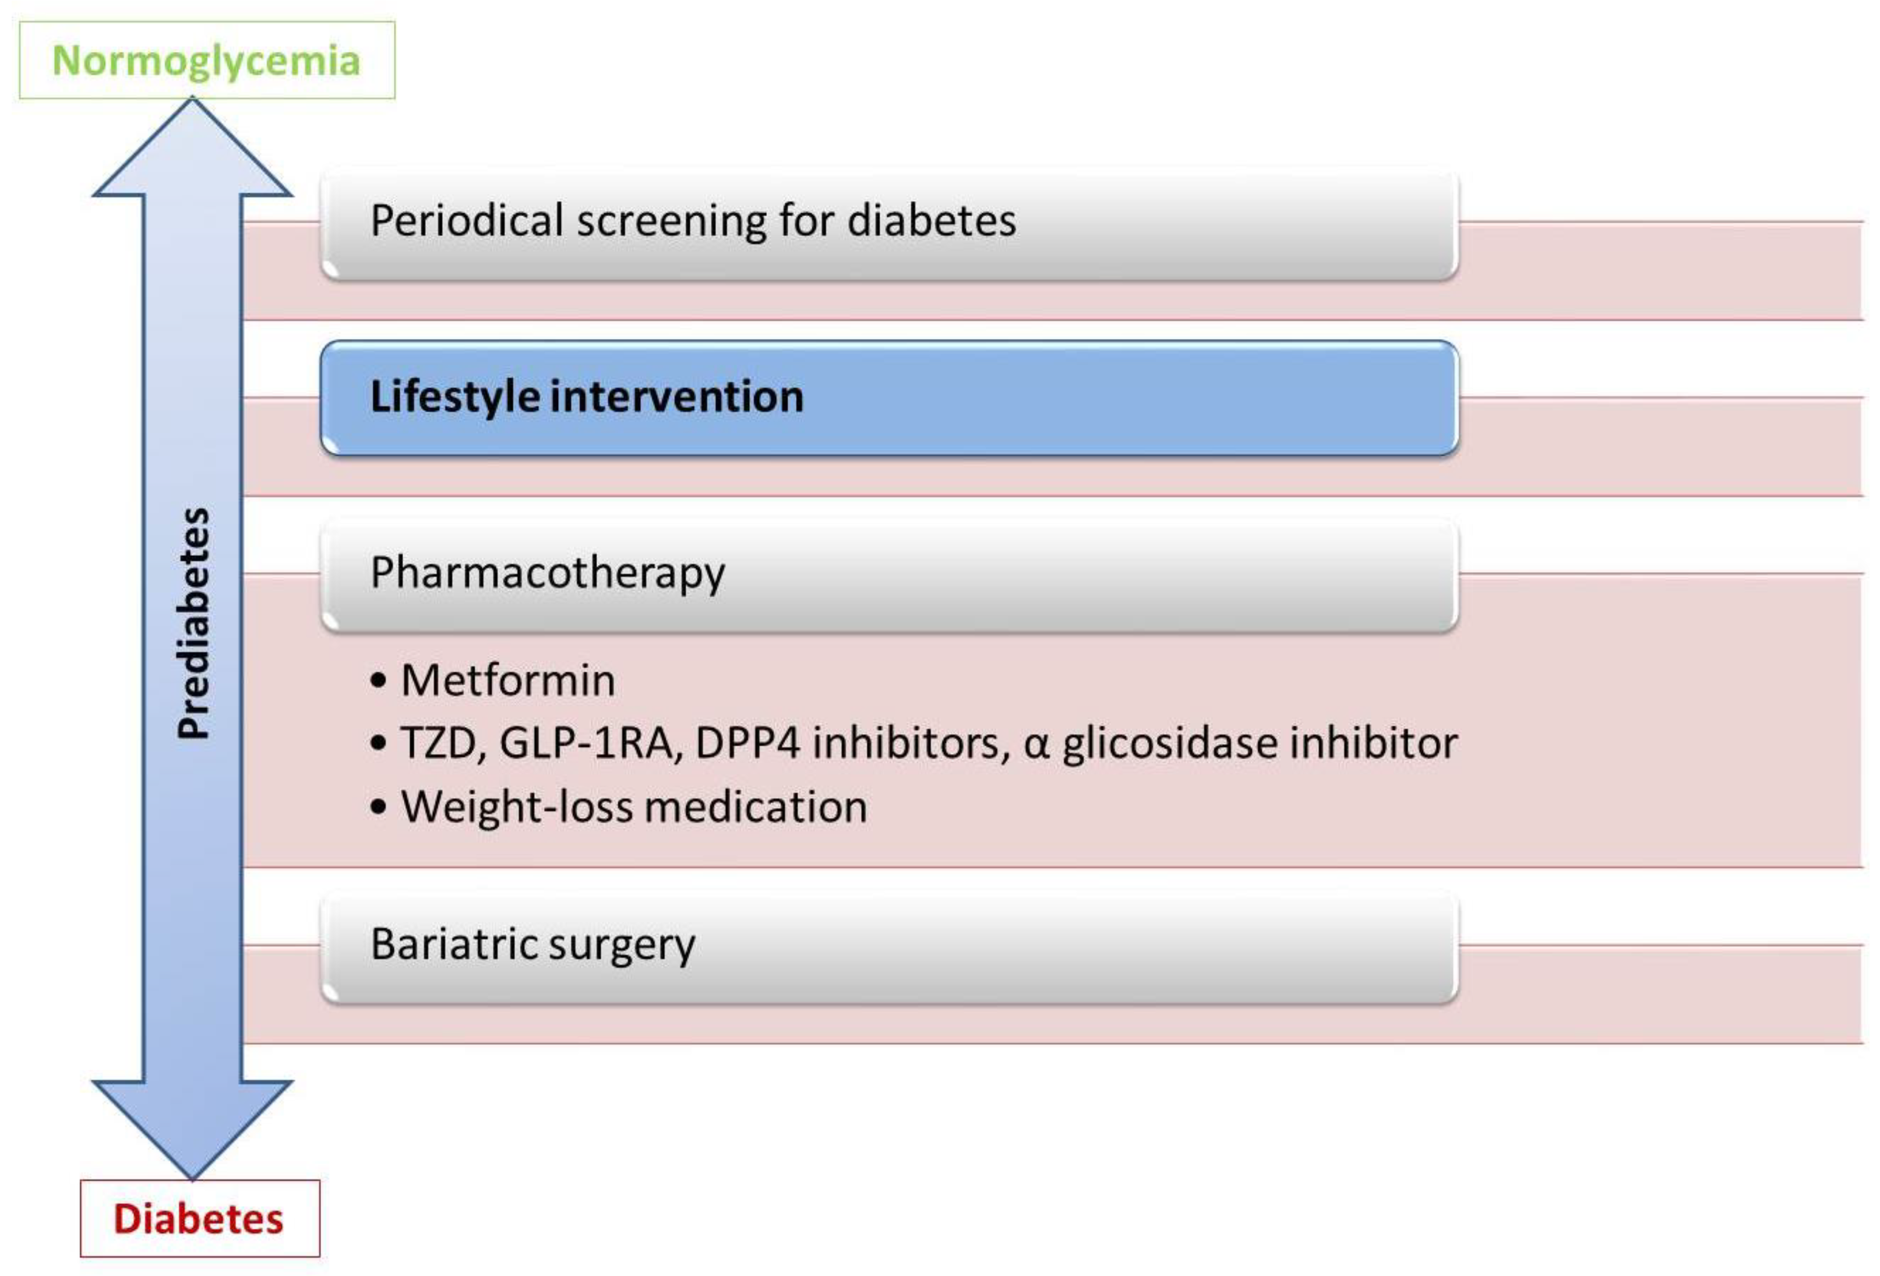Click the bullet dot before Weight-loss medication

click(378, 808)
